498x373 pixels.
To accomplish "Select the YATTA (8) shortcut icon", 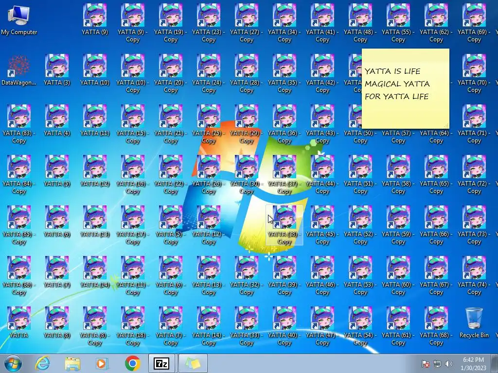I will pos(57,322).
